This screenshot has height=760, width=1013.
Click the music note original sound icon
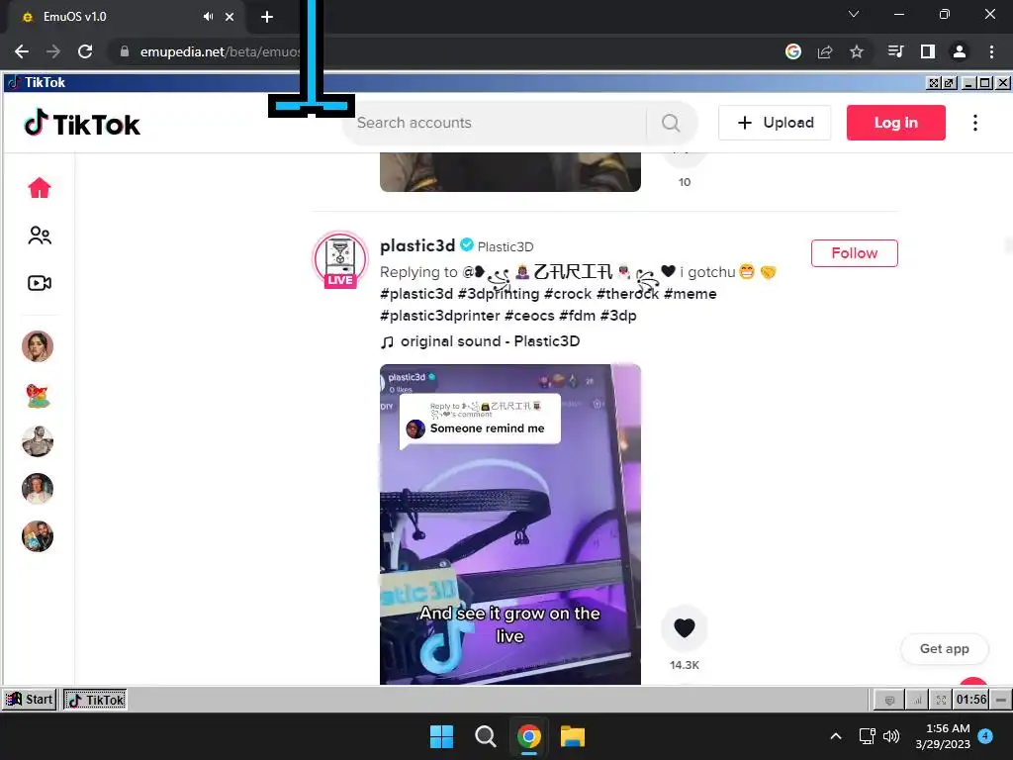pos(387,341)
